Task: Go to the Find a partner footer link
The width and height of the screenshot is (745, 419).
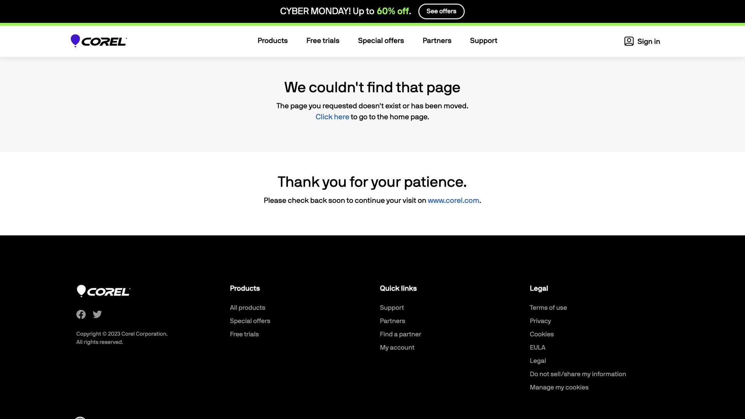Action: 400,334
